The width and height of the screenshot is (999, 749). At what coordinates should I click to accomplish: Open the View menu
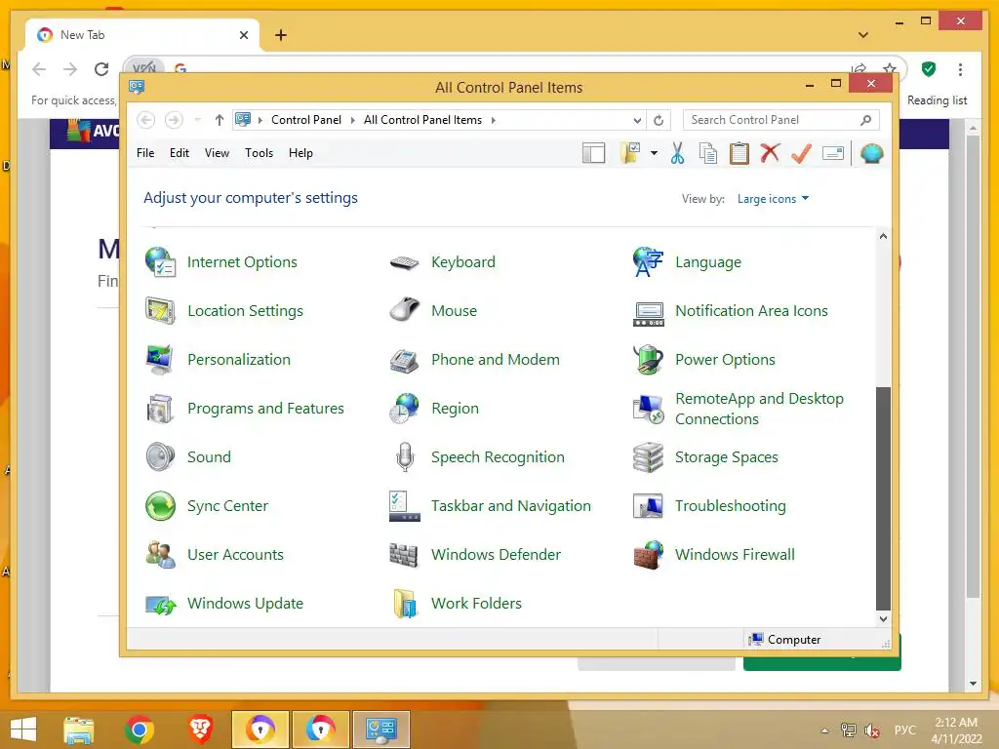(x=217, y=153)
